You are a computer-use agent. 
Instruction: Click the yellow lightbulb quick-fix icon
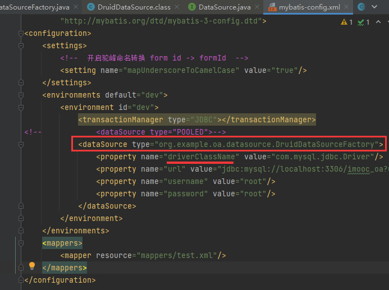point(32,266)
